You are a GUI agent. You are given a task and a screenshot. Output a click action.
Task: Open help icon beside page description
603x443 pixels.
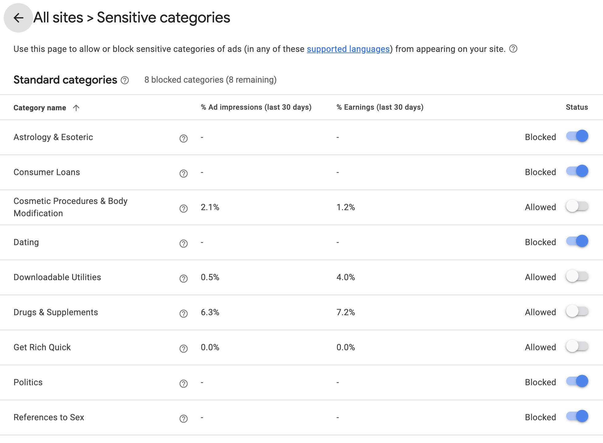513,49
